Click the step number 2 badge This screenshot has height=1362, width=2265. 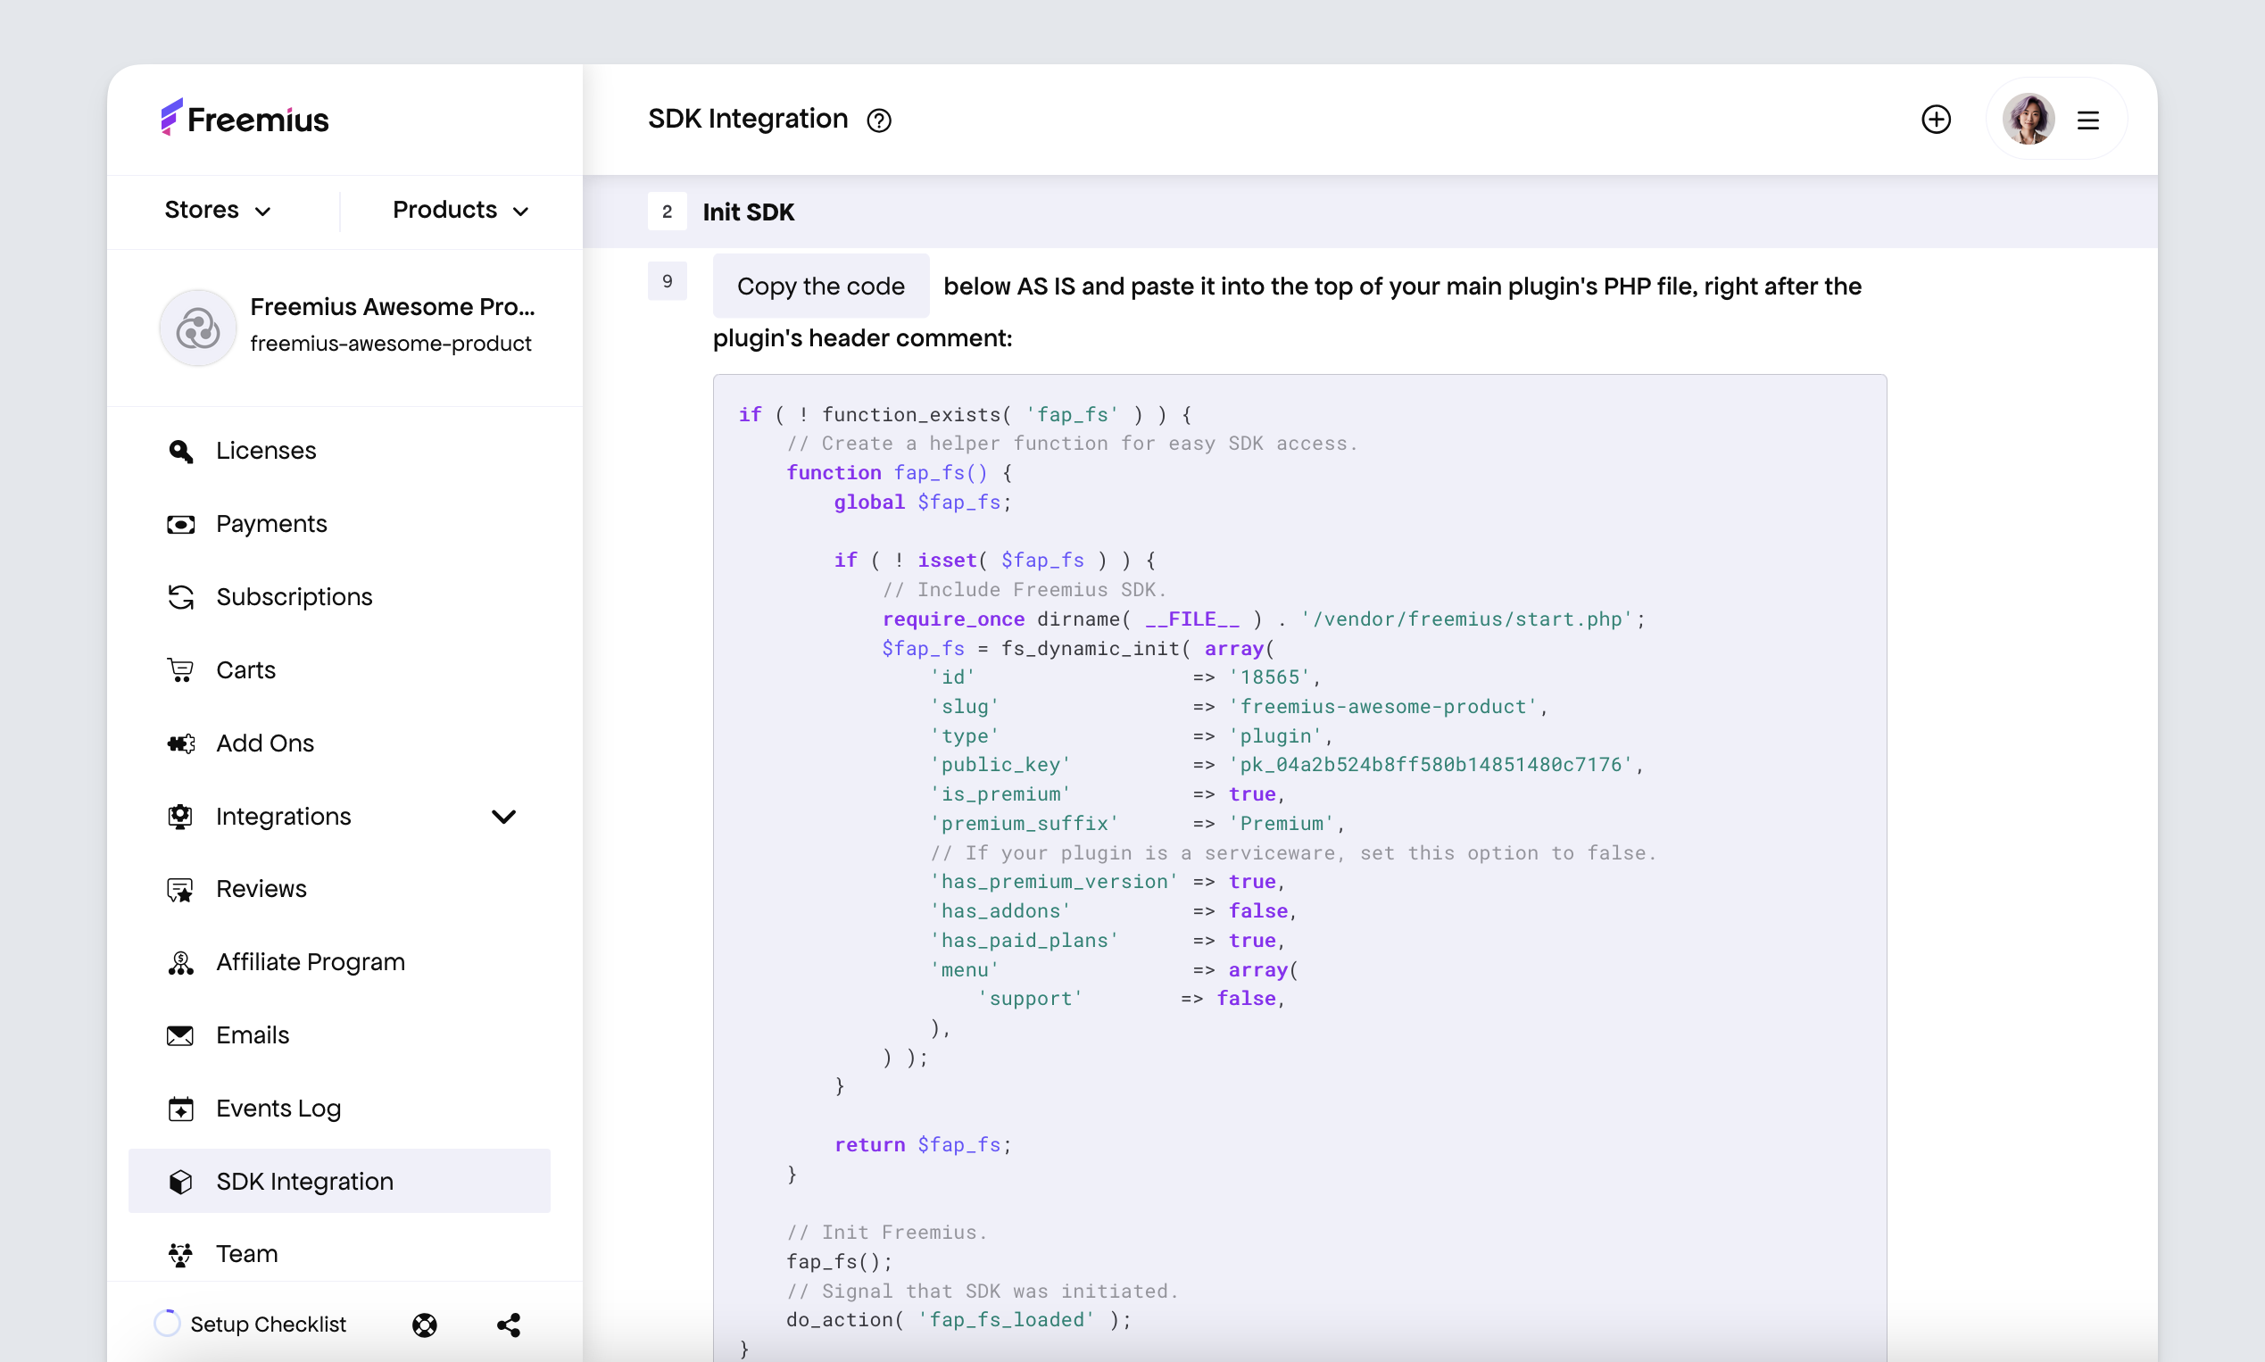668,212
